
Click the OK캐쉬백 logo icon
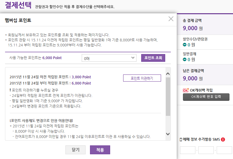[186, 90]
